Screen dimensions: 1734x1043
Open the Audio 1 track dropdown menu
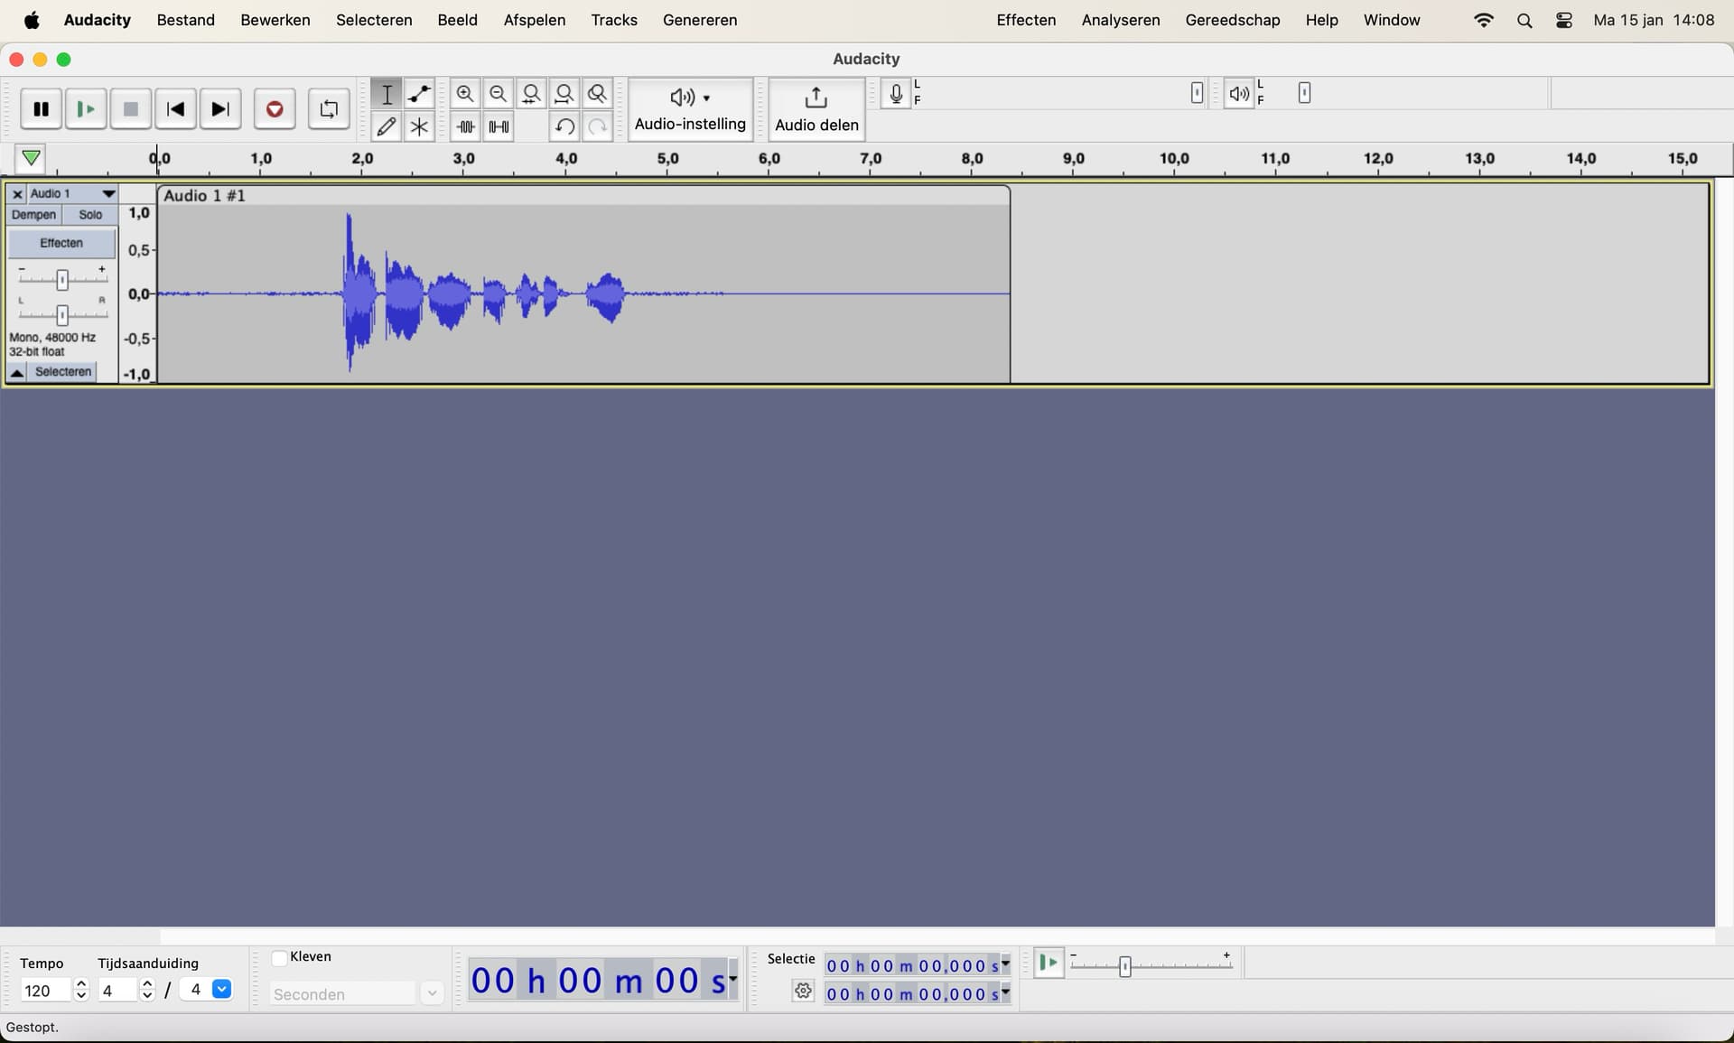click(108, 192)
